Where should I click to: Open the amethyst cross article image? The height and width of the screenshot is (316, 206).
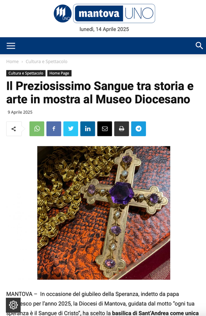point(104,213)
